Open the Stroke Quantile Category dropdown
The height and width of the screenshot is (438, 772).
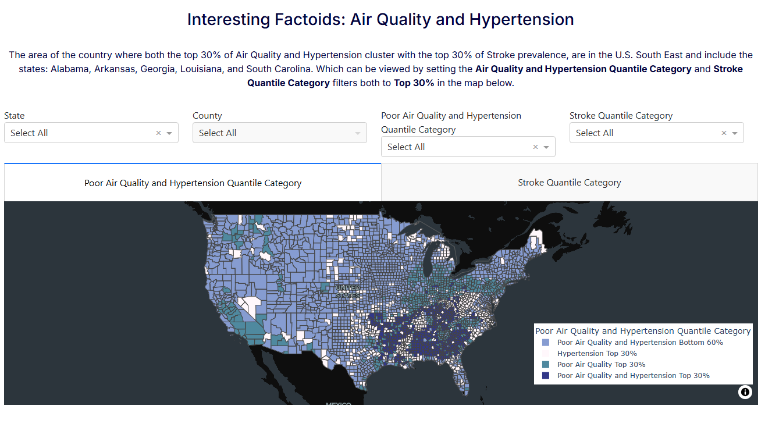[x=656, y=133]
